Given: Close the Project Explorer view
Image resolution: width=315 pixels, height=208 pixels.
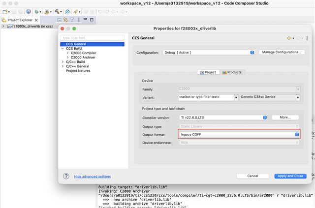Looking at the screenshot, I should (36, 20).
